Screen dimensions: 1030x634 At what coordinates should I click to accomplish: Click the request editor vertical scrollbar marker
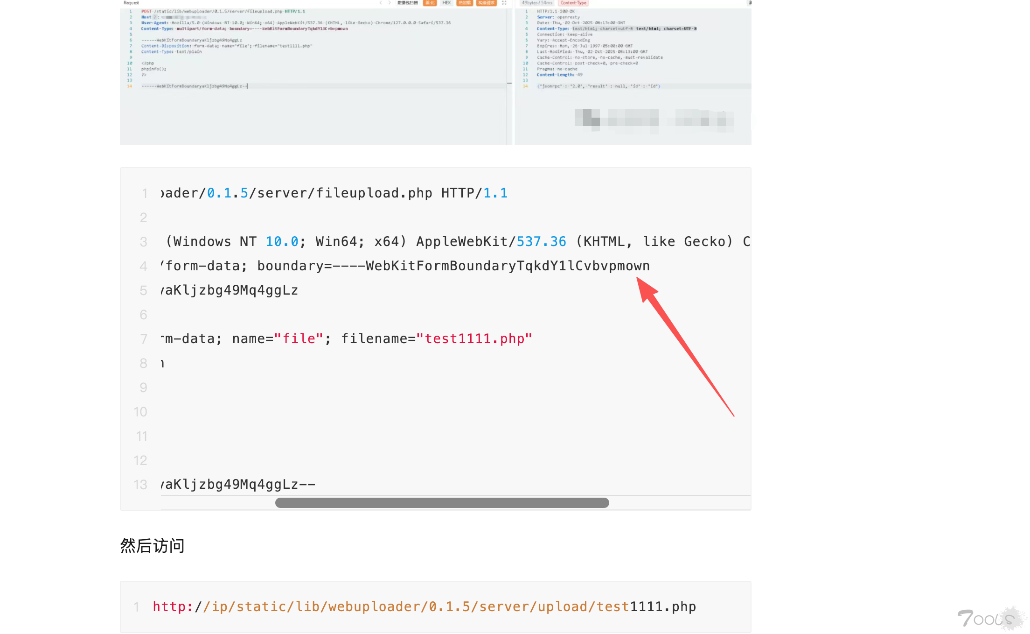tap(509, 83)
